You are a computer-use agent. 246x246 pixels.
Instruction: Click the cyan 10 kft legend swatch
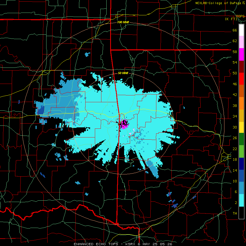pyautogui.click(x=241, y=200)
